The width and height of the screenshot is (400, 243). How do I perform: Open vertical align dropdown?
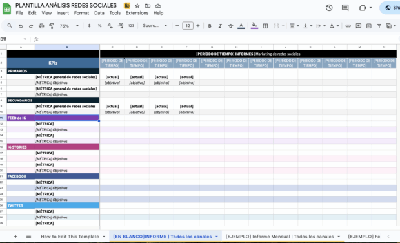tap(307, 26)
